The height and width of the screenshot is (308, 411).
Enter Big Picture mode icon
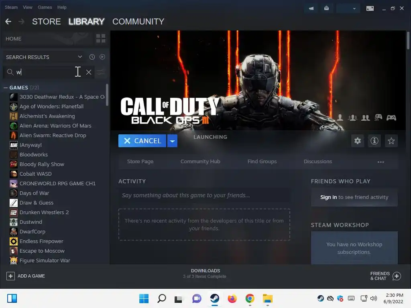[x=370, y=8]
